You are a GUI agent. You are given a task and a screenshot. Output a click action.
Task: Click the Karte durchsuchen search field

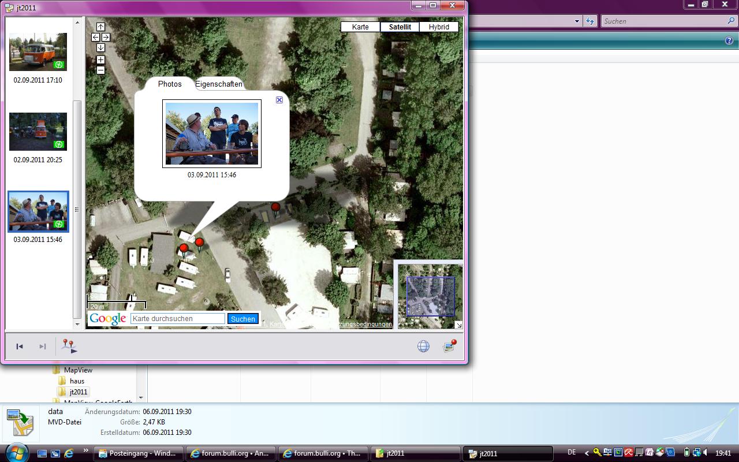click(x=178, y=319)
